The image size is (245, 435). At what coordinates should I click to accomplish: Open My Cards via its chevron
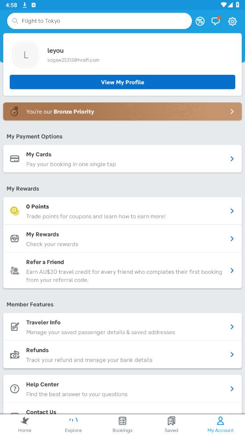[232, 159]
